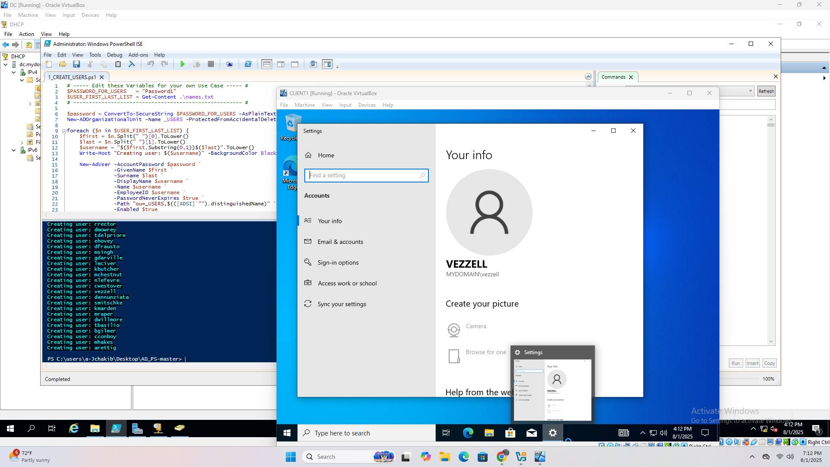The image size is (830, 467).
Task: Show script pane on right icon
Action: pos(281,64)
